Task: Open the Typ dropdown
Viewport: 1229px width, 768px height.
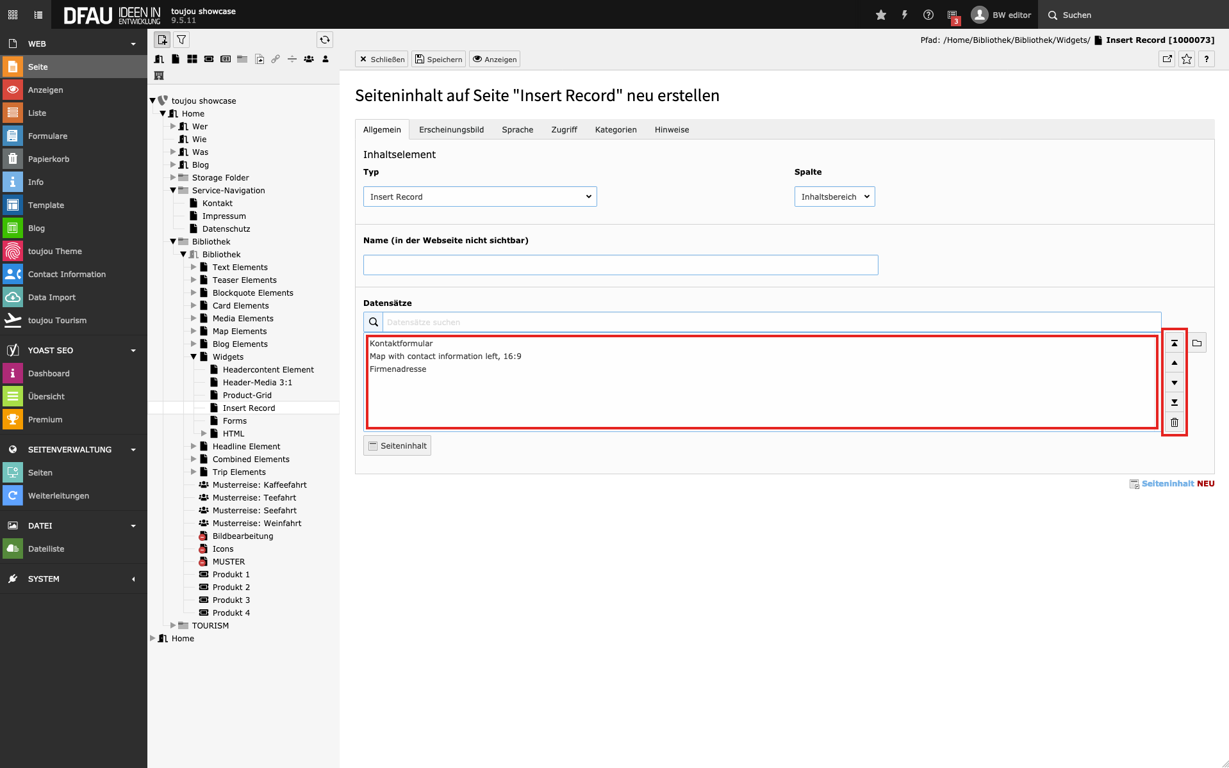Action: pos(479,196)
